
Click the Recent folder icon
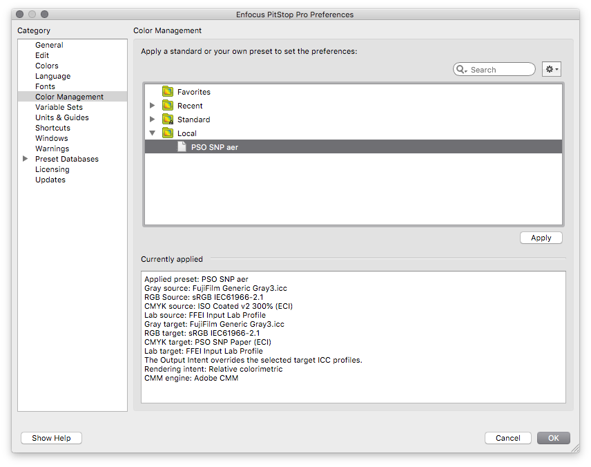(x=168, y=106)
